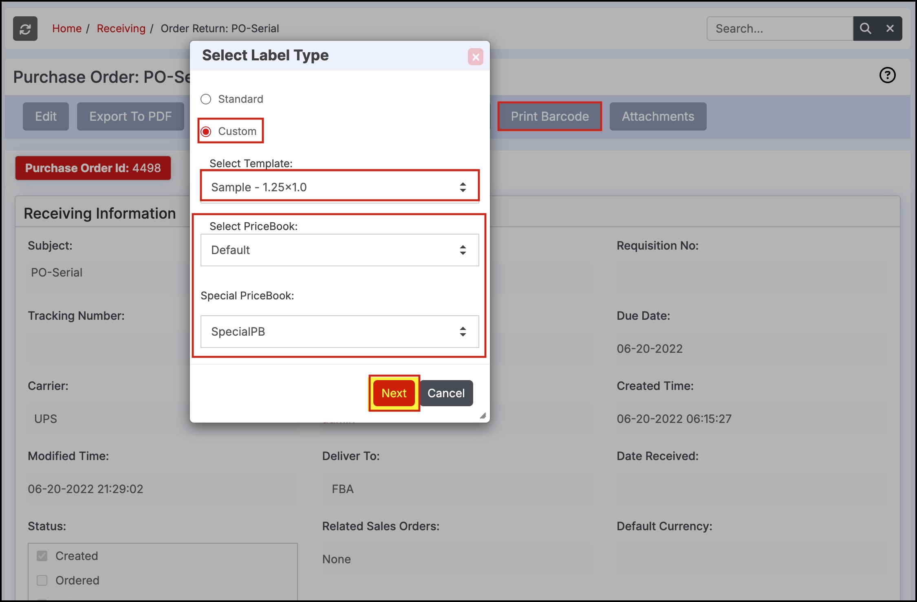Open the Select Template dropdown

(339, 187)
